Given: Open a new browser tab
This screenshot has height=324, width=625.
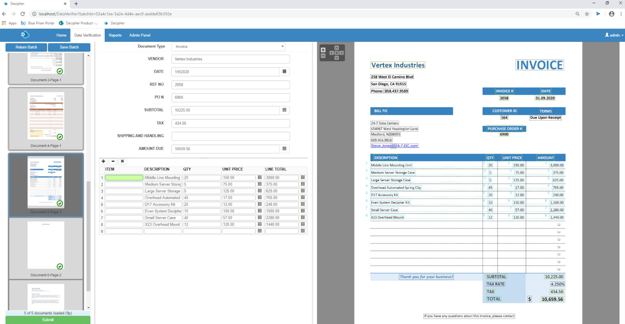Looking at the screenshot, I should coord(76,4).
